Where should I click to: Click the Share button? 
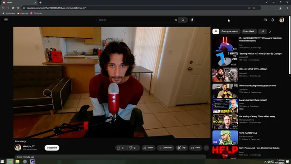click(148, 148)
